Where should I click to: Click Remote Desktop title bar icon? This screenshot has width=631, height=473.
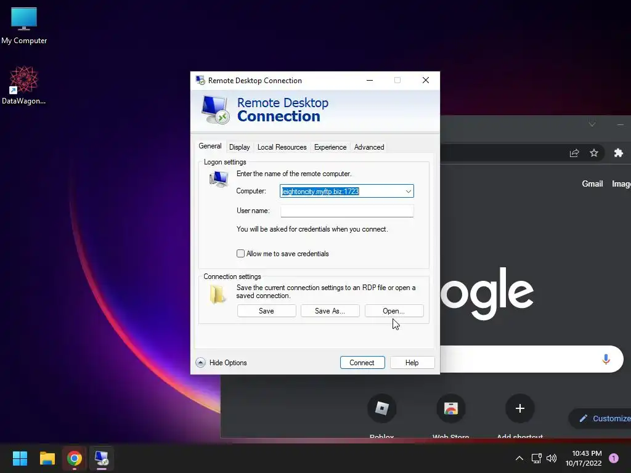pyautogui.click(x=200, y=80)
